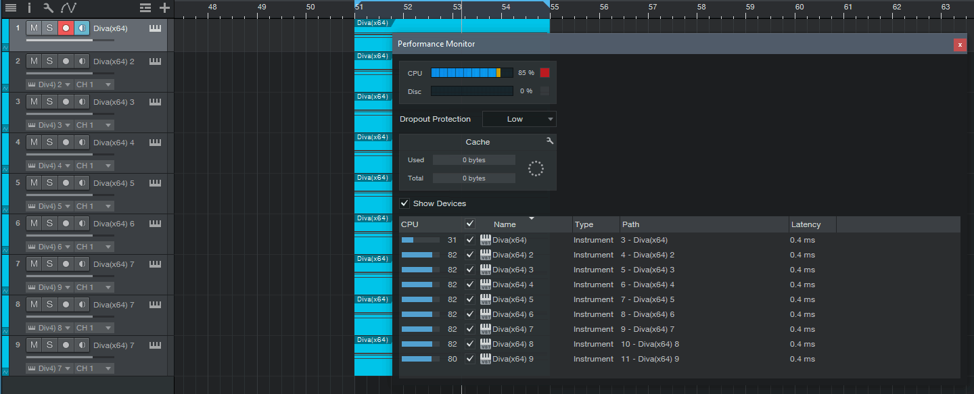Open instrument output dropdown Div4) 6
Image resolution: width=974 pixels, height=394 pixels.
[49, 247]
